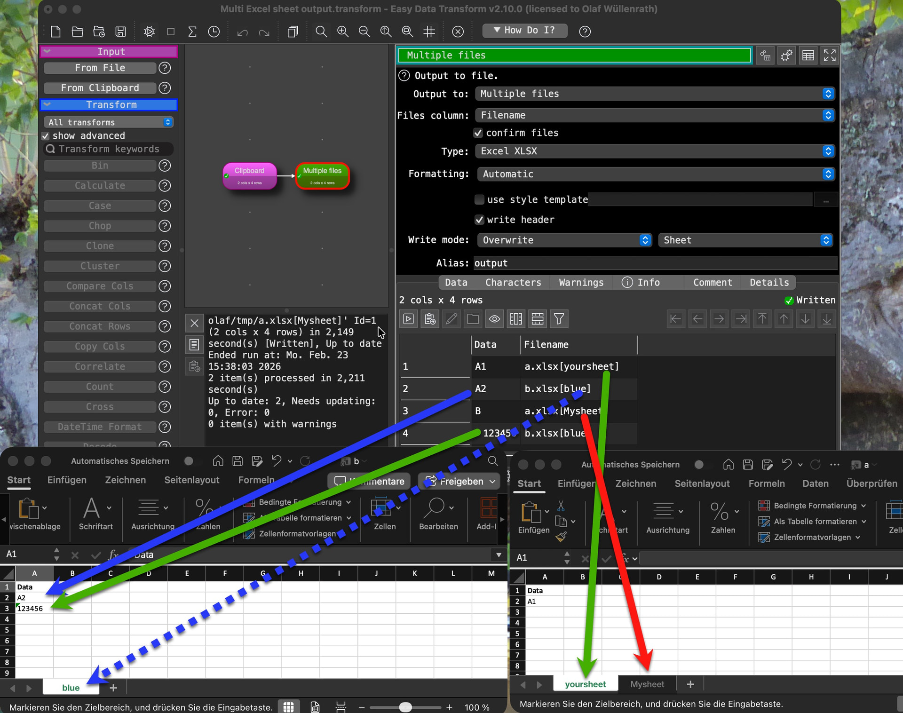Click the undo arrow in the toolbar
Viewport: 903px width, 713px height.
pyautogui.click(x=242, y=32)
